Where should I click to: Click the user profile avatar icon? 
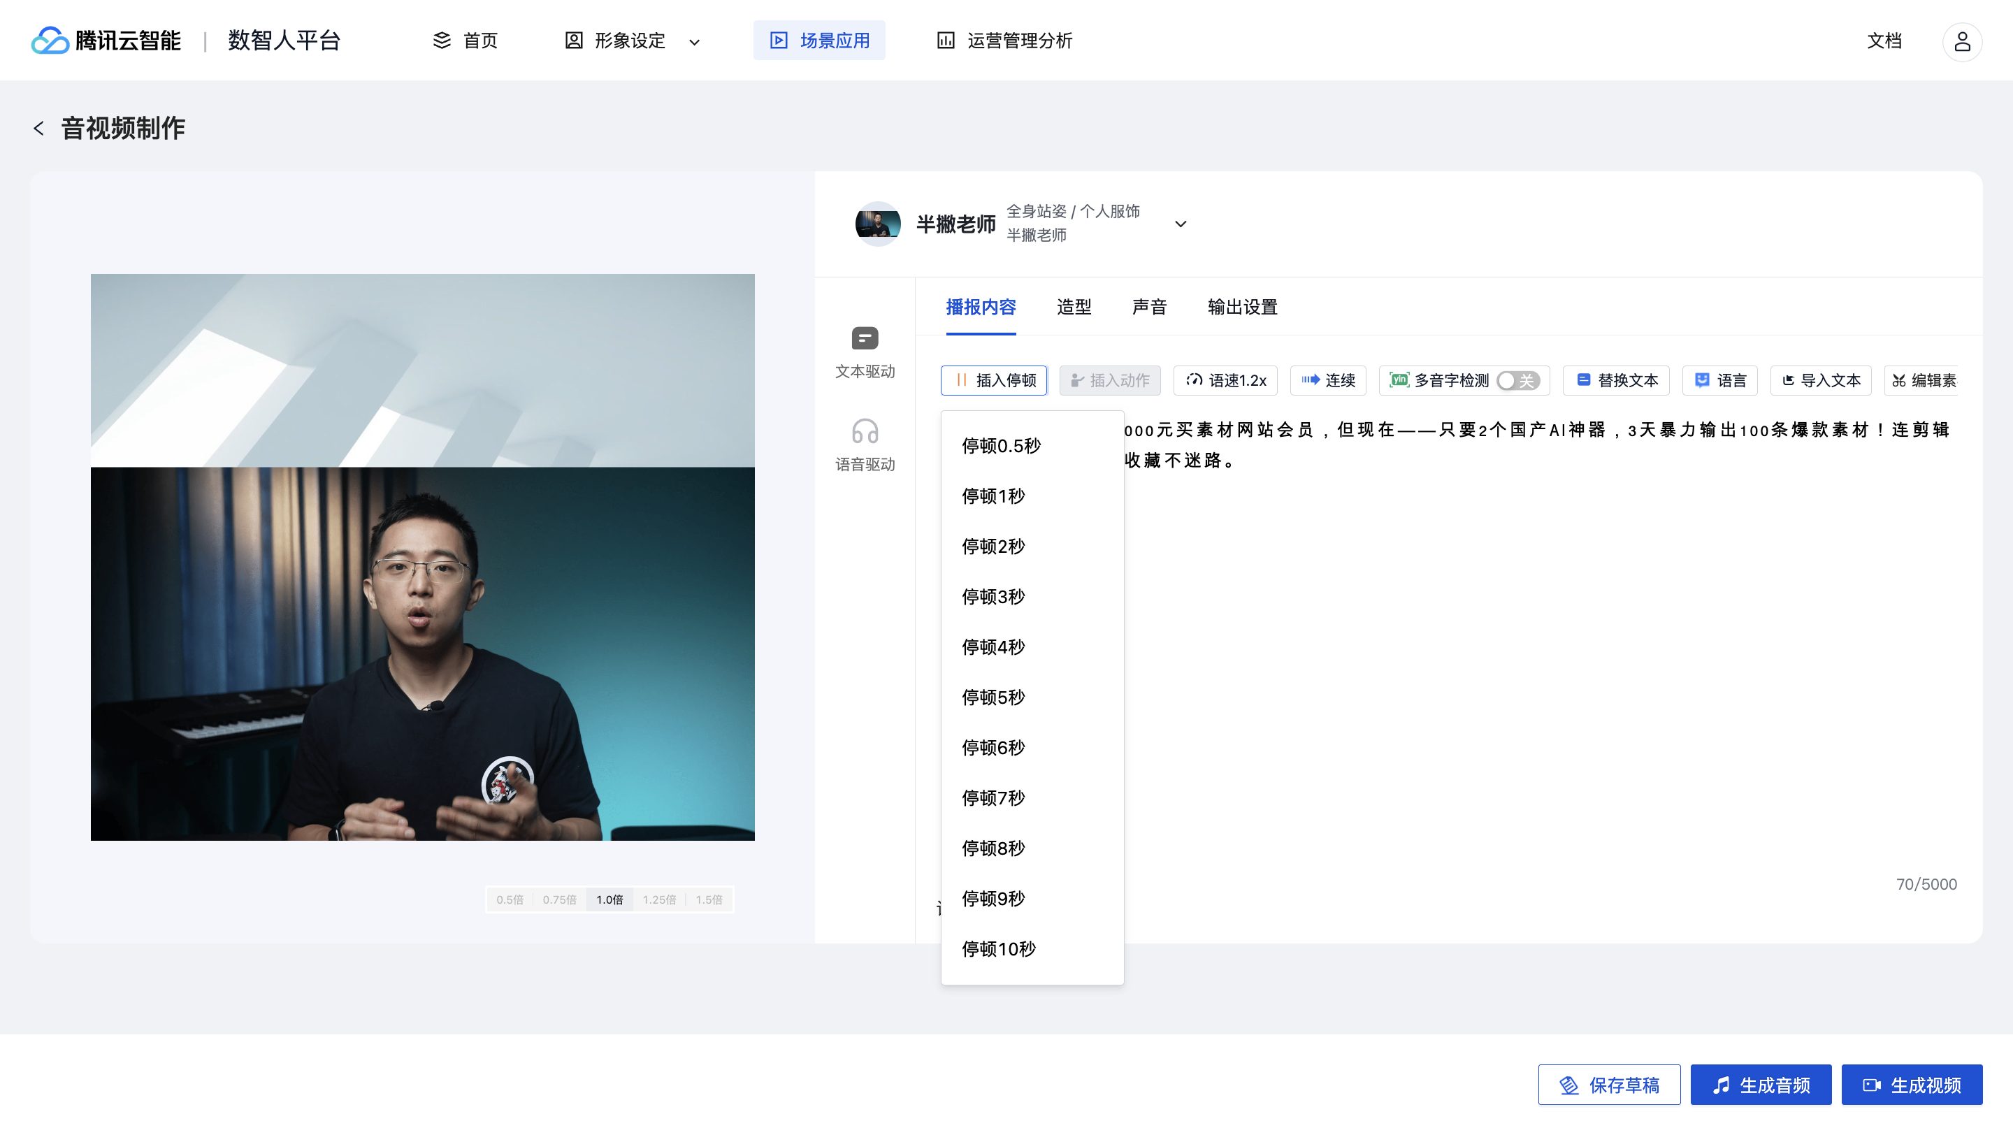pos(1961,41)
